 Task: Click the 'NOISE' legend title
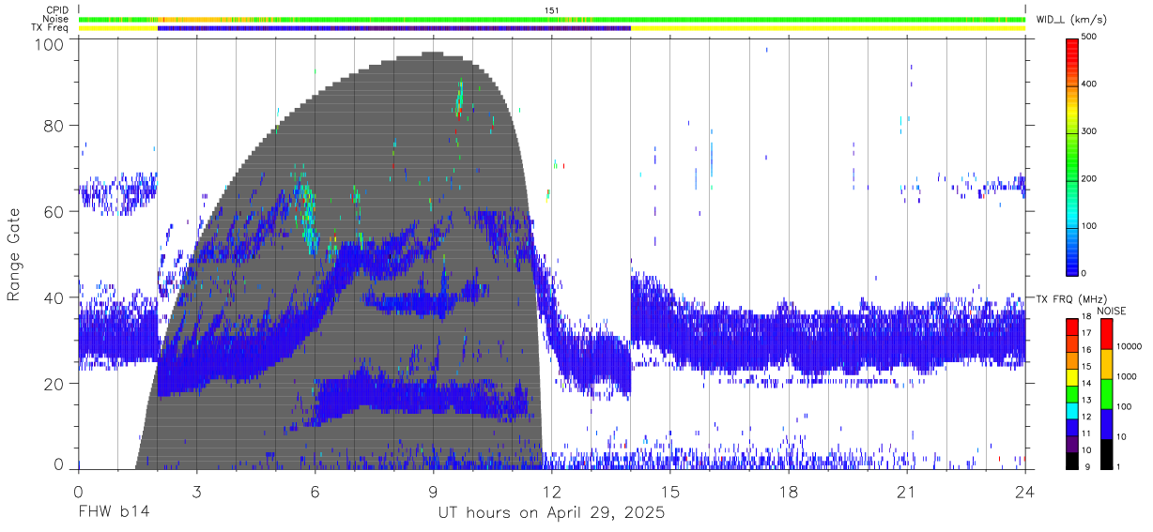(x=1112, y=311)
